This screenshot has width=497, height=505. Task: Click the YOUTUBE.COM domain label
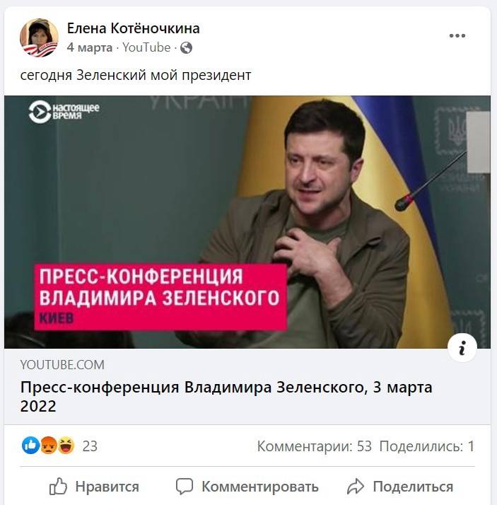coord(62,365)
